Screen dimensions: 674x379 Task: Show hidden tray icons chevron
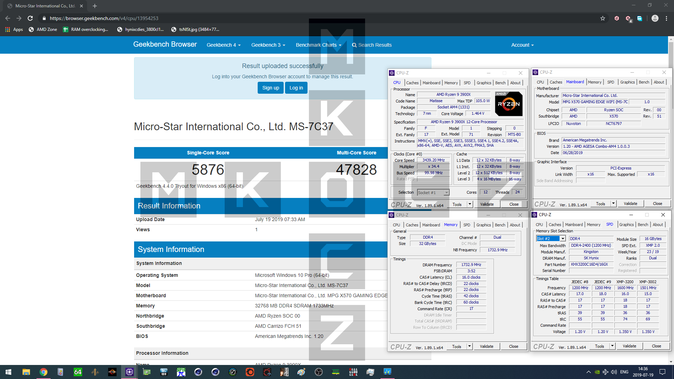(588, 372)
